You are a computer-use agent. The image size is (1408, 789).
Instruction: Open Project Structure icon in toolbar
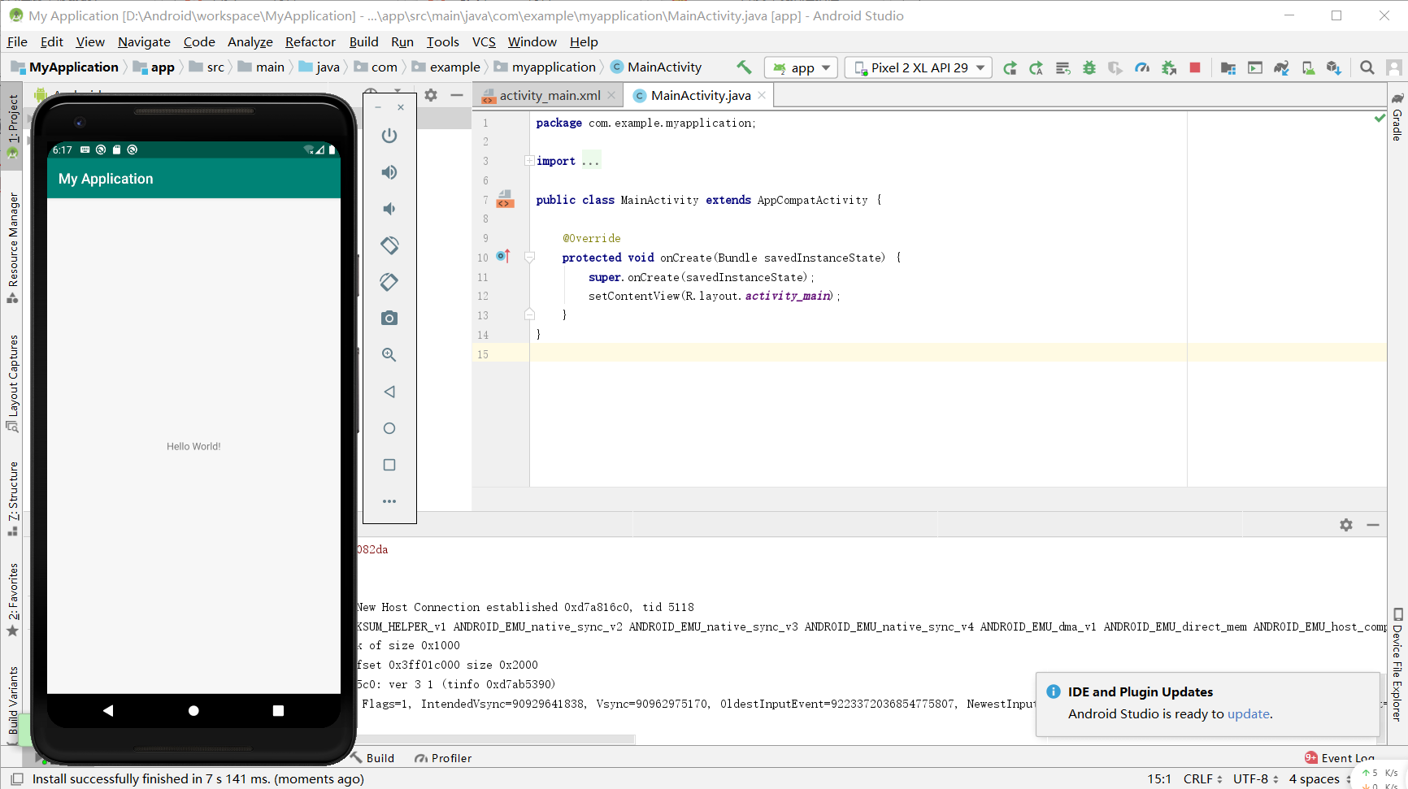pos(1228,68)
